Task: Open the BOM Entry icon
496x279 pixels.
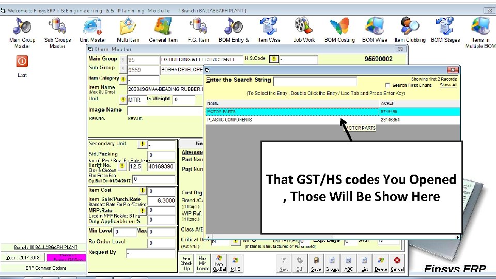Action: (x=234, y=26)
